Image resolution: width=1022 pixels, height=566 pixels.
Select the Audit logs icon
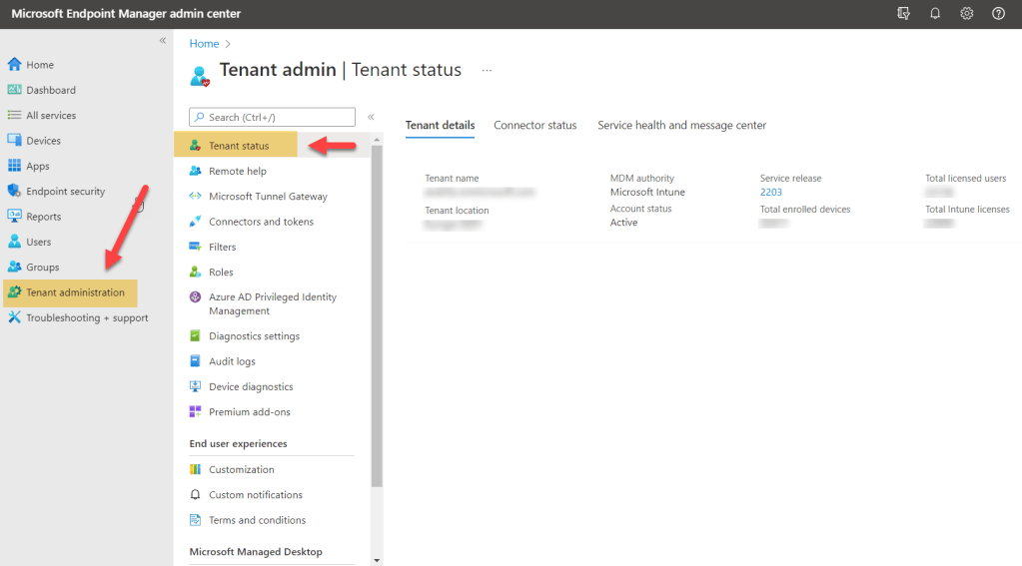pos(196,361)
